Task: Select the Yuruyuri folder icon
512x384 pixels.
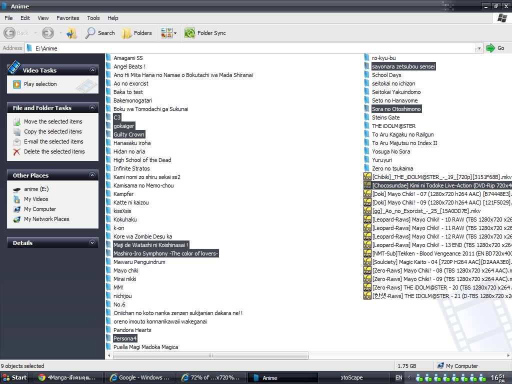Action: pos(366,159)
